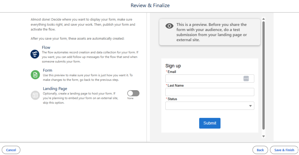Enable the Landing Page toggle
Image resolution: width=299 pixels, height=155 pixels.
click(x=133, y=93)
